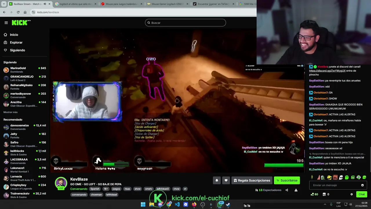This screenshot has width=371, height=209.
Task: Open Siguiendo in the sidebar
Action: [17, 50]
